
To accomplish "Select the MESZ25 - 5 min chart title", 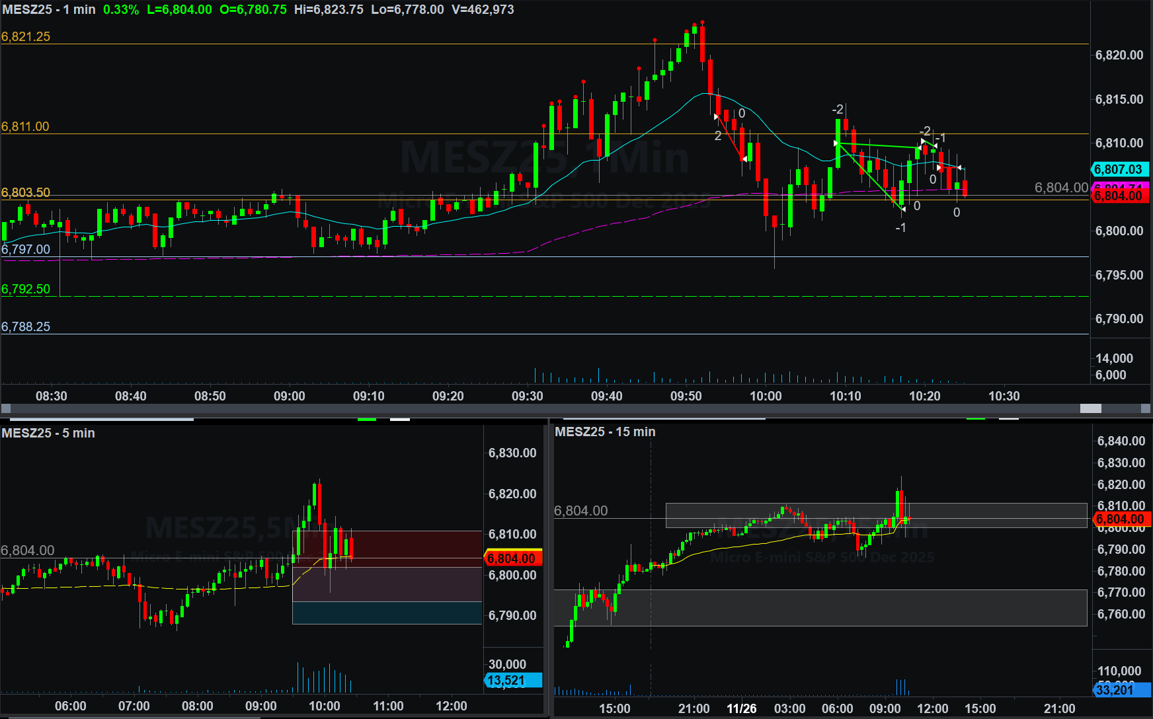I will tap(48, 433).
